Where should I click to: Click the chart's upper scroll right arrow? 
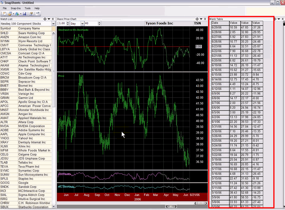206,203
